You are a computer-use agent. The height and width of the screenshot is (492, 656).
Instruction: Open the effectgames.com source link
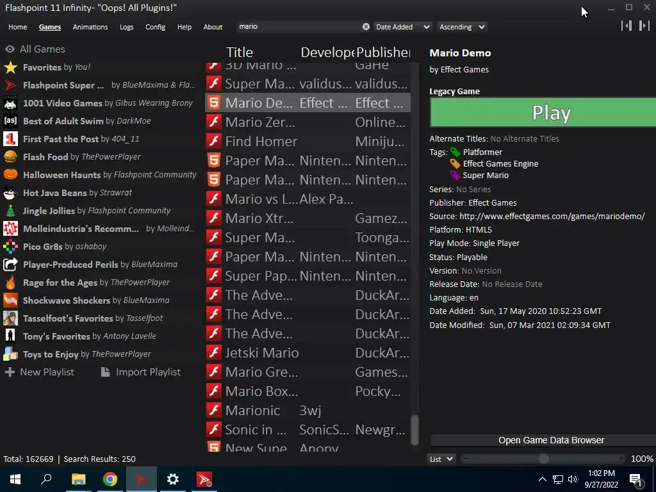(x=552, y=217)
